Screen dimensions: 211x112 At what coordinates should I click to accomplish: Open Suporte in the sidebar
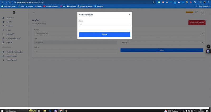(x=9, y=42)
